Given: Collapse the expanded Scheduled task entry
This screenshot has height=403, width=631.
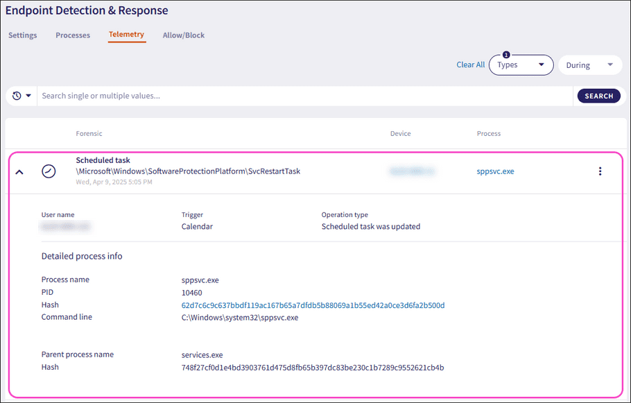Looking at the screenshot, I should pyautogui.click(x=19, y=171).
